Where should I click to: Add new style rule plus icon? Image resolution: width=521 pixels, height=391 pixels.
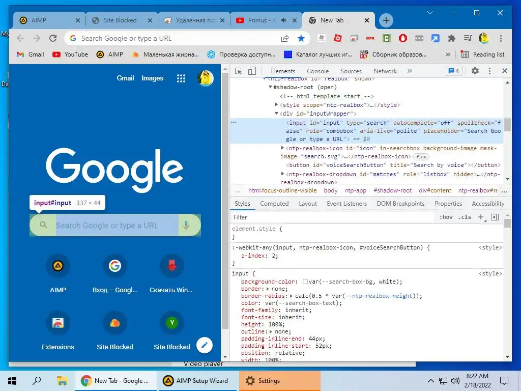click(481, 217)
